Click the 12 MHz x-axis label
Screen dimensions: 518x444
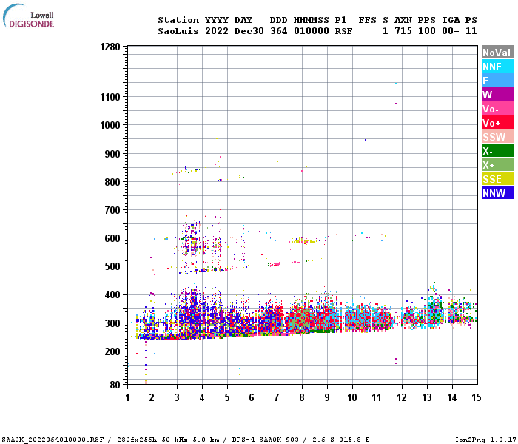click(x=402, y=397)
